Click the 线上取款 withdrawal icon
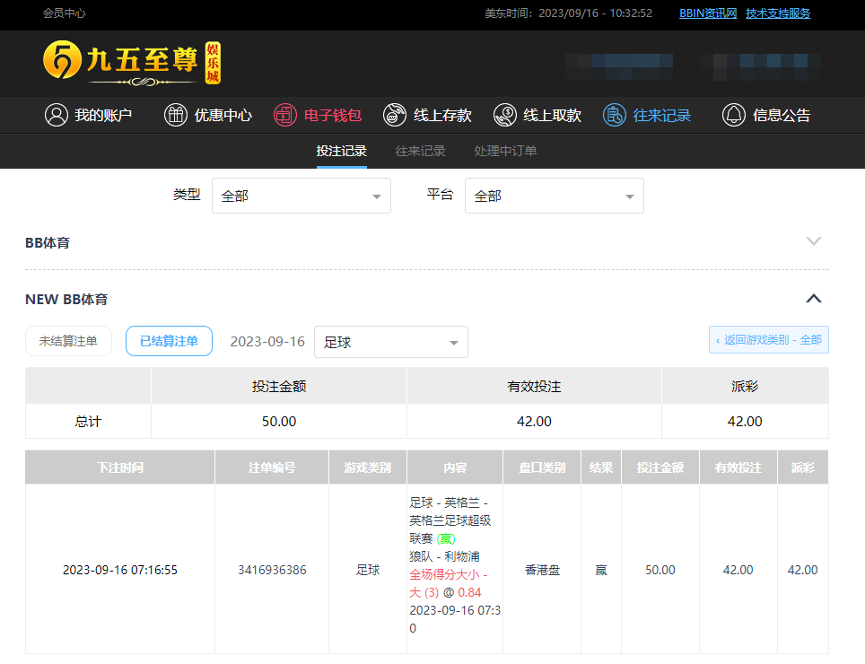865x664 pixels. pos(505,115)
